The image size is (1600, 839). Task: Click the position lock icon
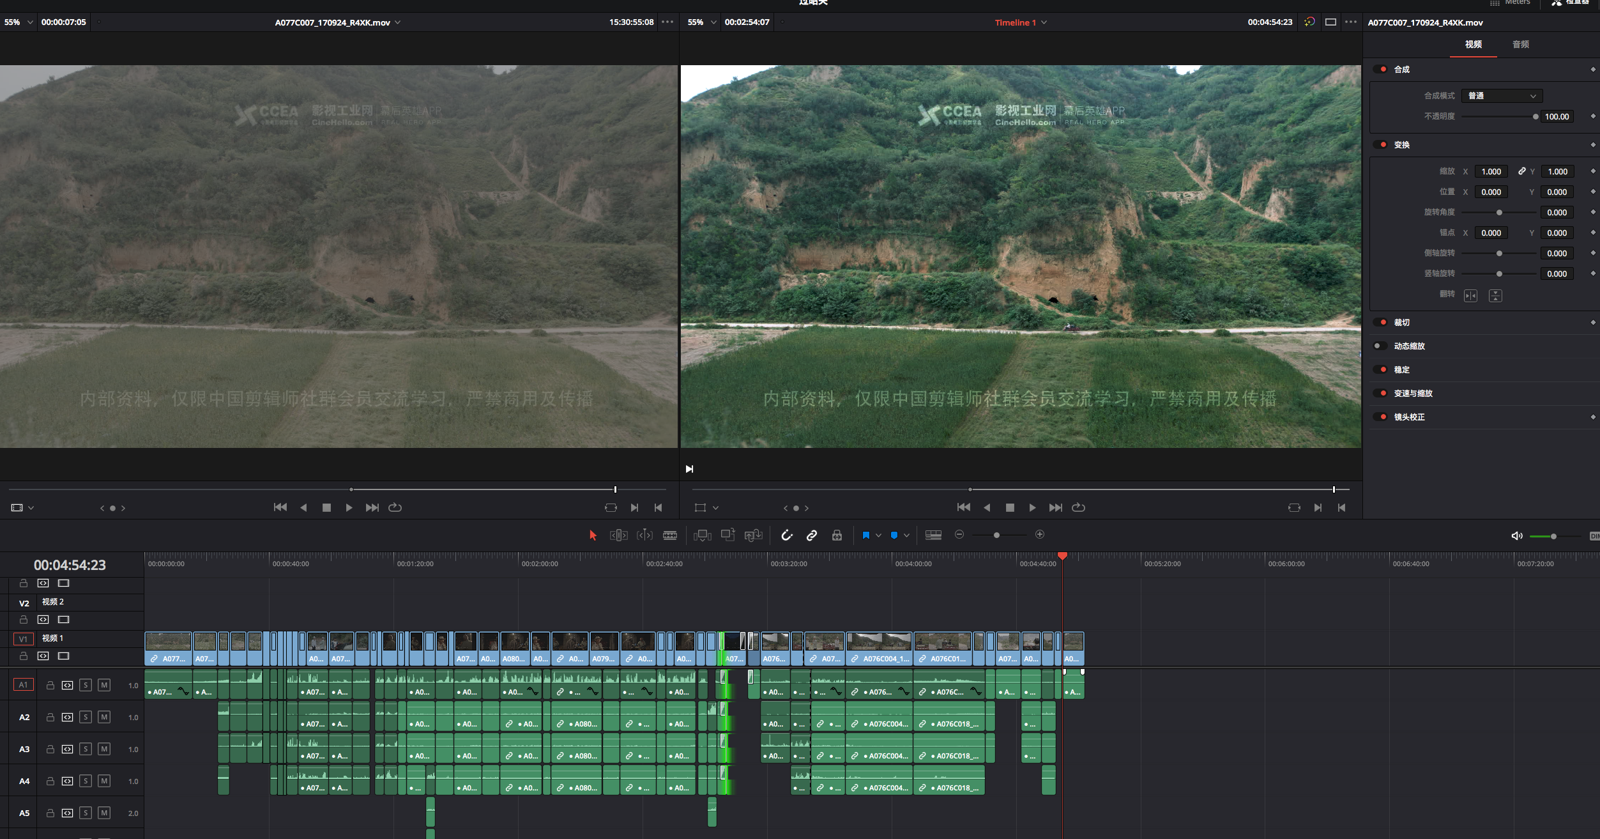click(x=837, y=535)
